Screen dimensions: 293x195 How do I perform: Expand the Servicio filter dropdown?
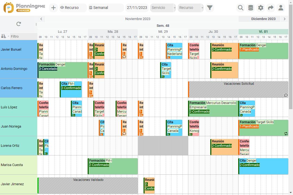(162, 8)
